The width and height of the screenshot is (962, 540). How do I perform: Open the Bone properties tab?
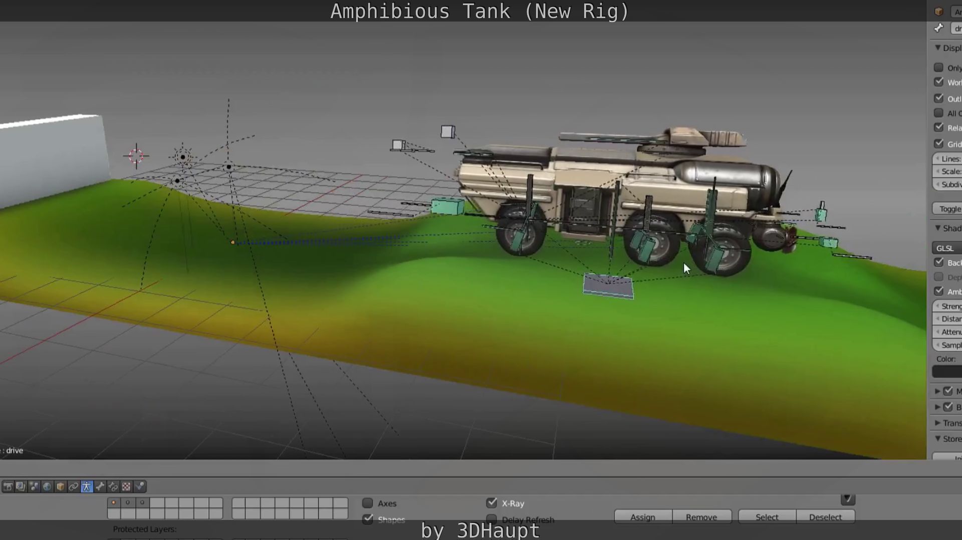(x=100, y=486)
